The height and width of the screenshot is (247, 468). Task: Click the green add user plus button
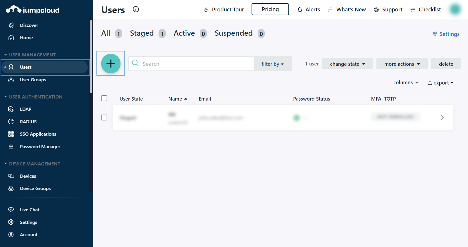tap(111, 63)
